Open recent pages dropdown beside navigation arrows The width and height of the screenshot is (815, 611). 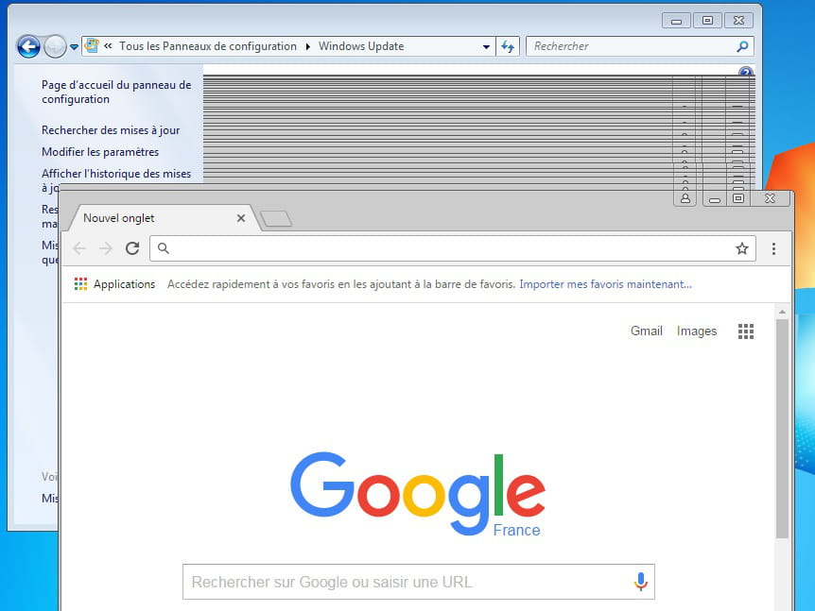coord(75,46)
